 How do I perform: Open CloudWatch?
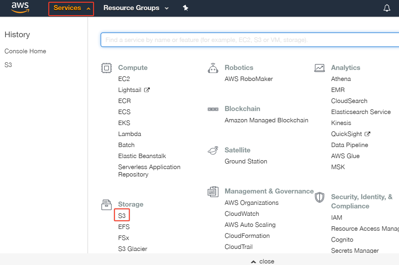[242, 214]
